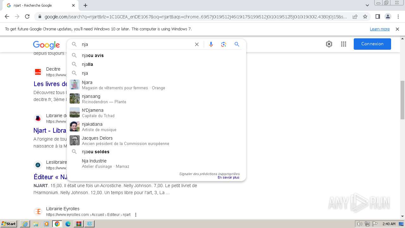
Task: Share this page icon in address bar
Action: click(x=355, y=16)
